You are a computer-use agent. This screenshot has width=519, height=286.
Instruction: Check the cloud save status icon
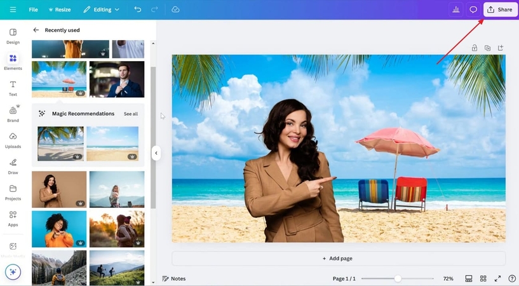(175, 10)
